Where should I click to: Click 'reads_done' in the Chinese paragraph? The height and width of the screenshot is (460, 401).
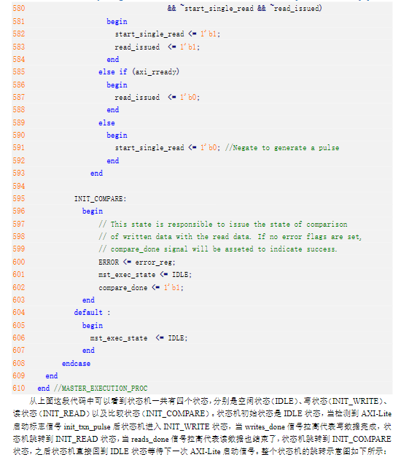click(x=149, y=439)
